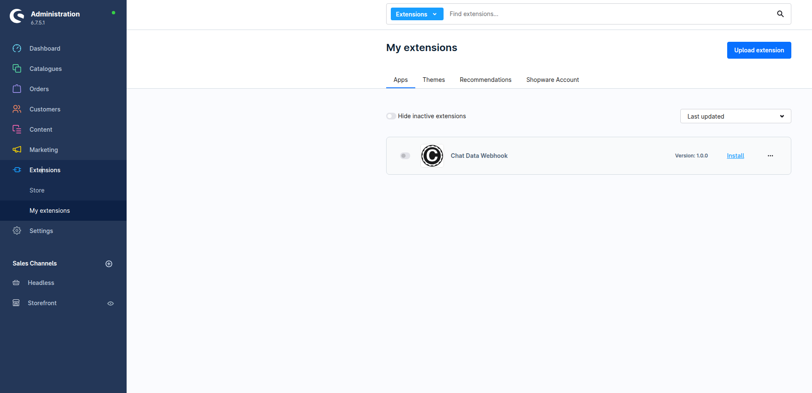Click the Dashboard speedometer icon
The width and height of the screenshot is (812, 393).
17,49
